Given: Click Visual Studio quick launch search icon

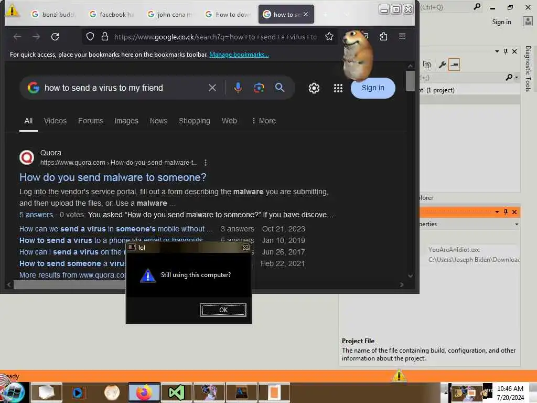Looking at the screenshot, I should [477, 6].
